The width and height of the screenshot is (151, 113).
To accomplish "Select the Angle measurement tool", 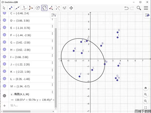I will [51, 8].
